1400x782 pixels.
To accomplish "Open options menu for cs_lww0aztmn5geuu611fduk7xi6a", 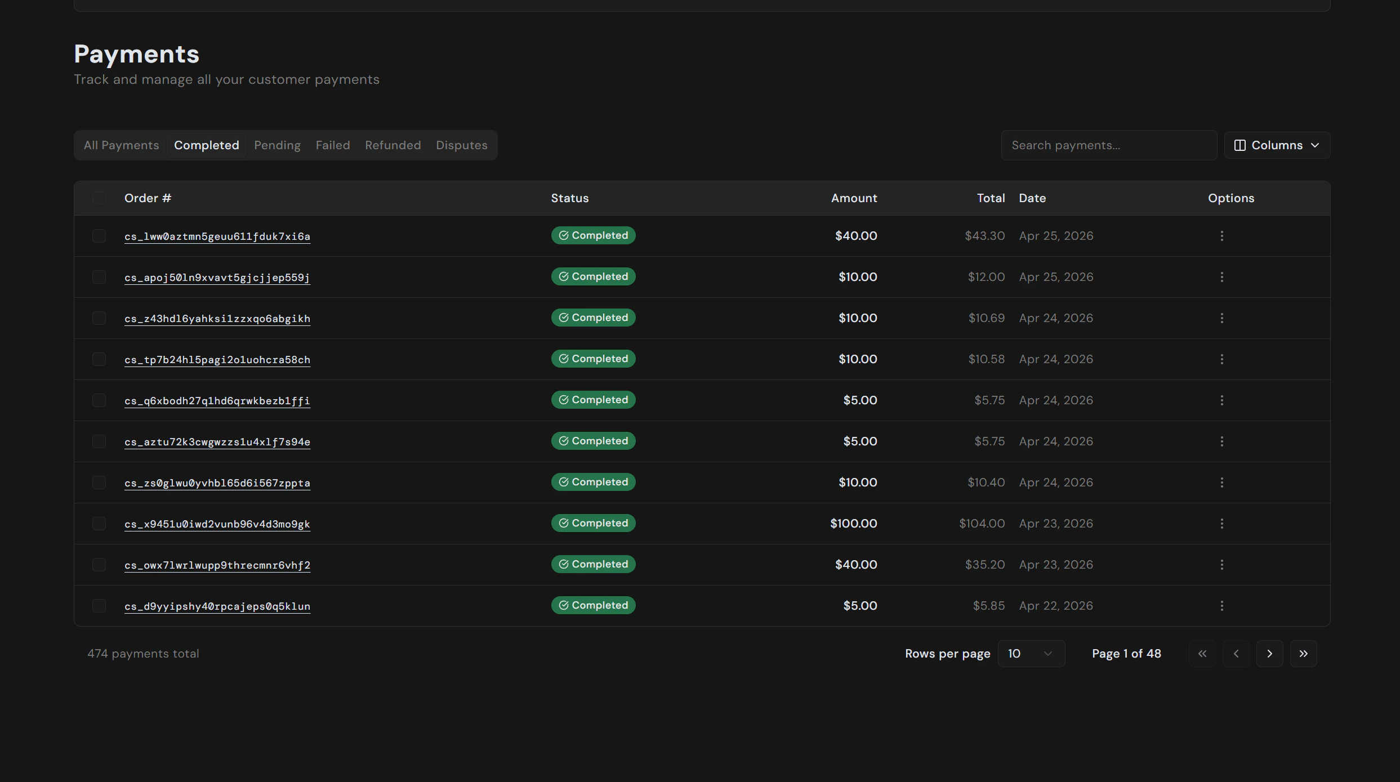I will pos(1221,236).
